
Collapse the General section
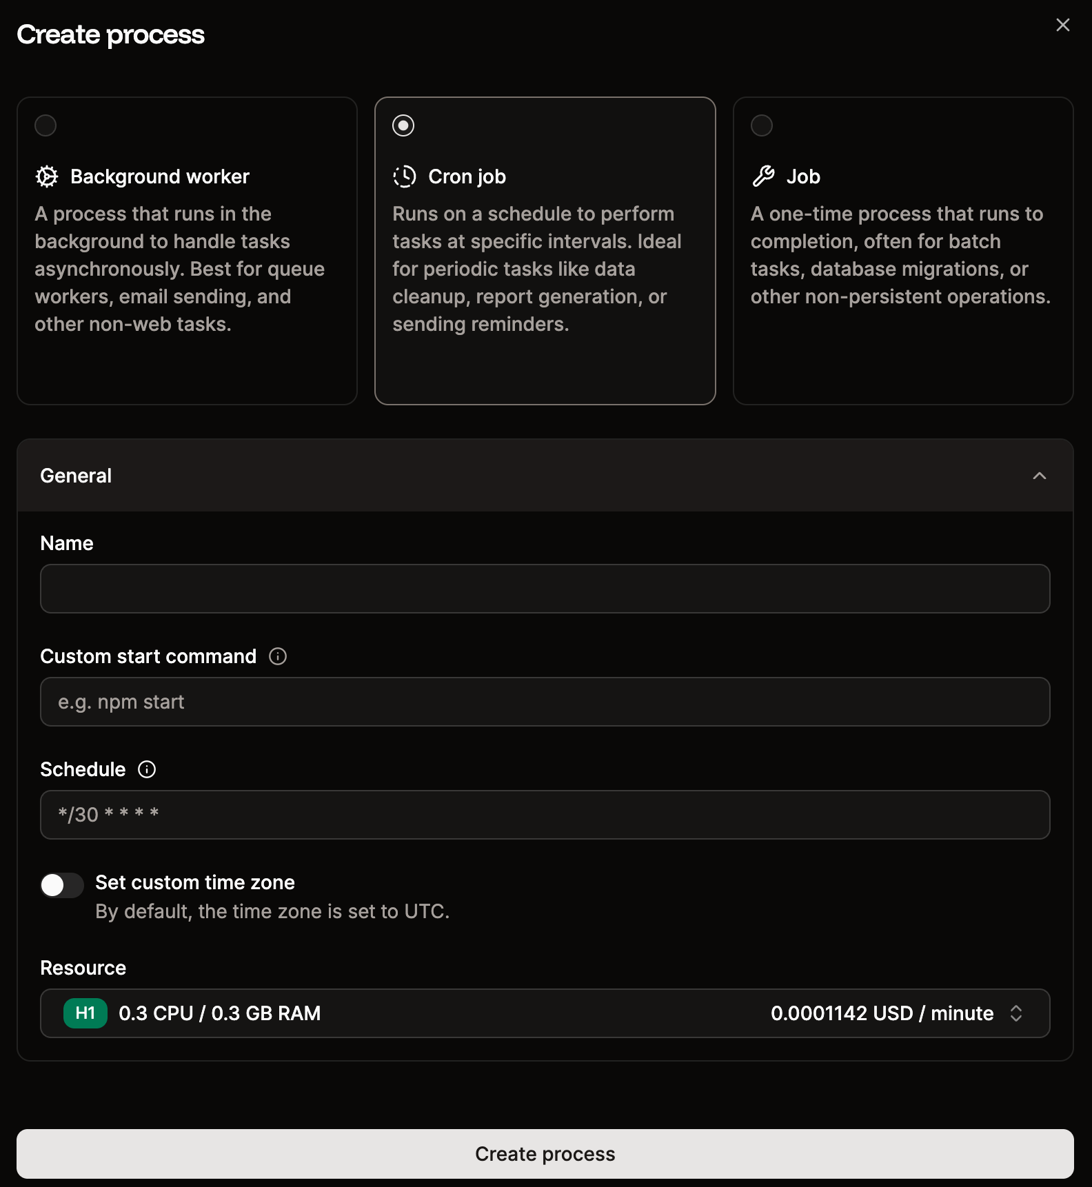coord(1040,476)
